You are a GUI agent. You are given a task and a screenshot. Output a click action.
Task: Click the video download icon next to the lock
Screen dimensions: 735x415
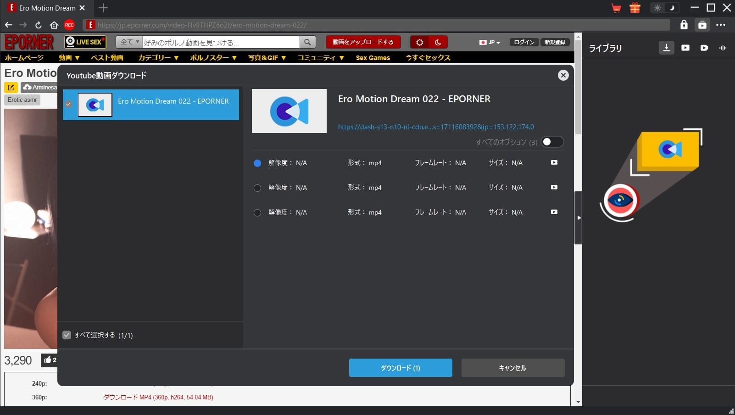coord(702,25)
